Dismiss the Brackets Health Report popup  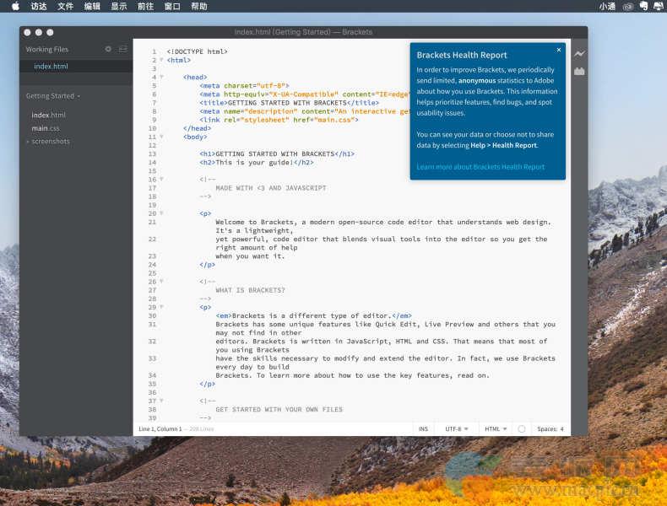click(558, 50)
